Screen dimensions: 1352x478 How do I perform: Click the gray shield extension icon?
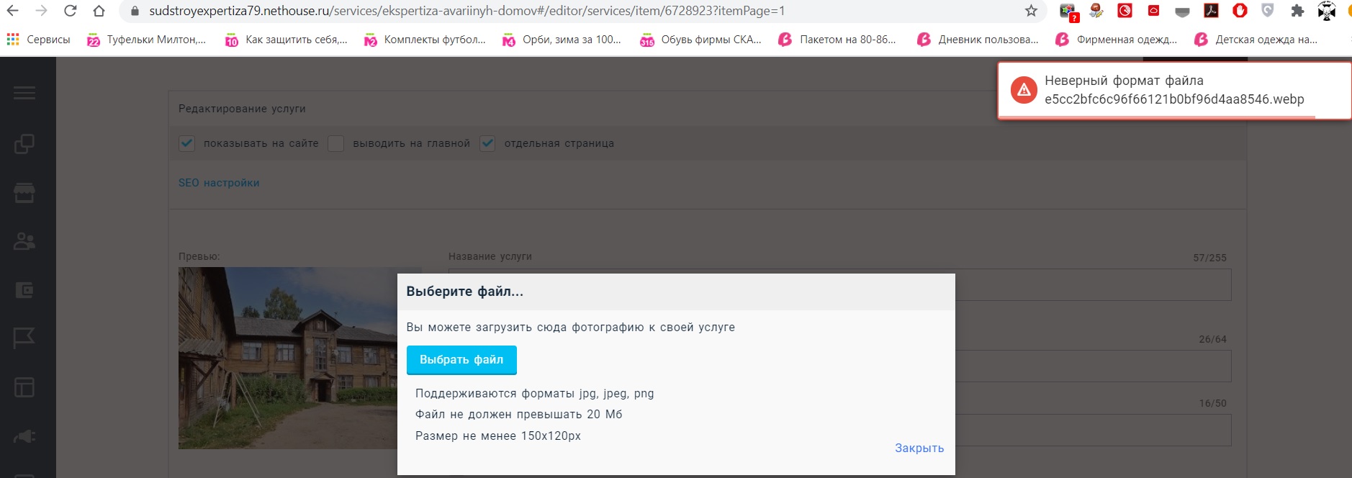coord(1268,10)
